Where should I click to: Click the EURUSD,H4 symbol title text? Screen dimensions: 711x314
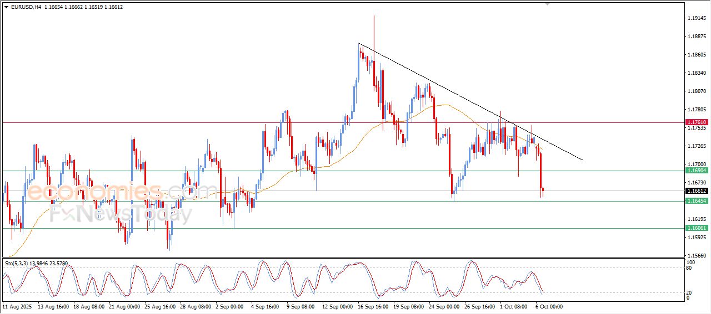(x=27, y=7)
